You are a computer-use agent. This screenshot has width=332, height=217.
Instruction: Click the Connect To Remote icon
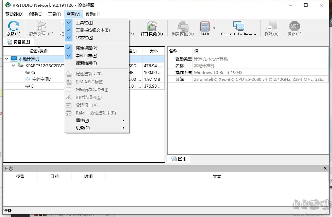[239, 26]
